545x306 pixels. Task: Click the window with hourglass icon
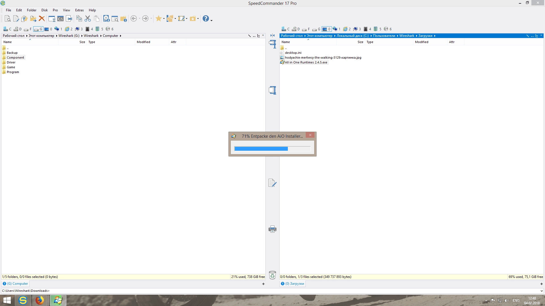[x=52, y=19]
